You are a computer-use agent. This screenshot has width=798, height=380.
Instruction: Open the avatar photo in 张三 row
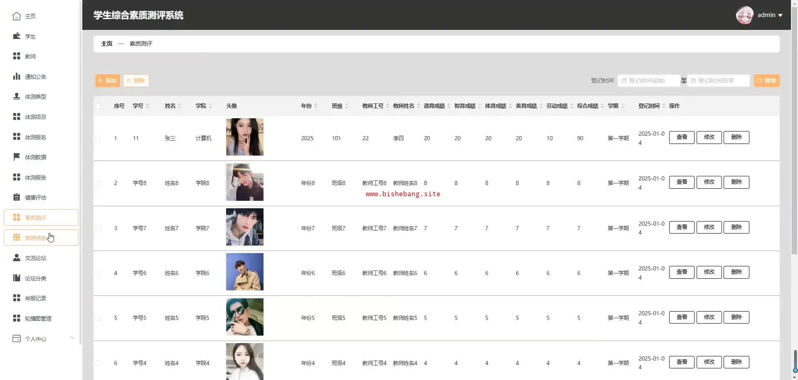(245, 137)
